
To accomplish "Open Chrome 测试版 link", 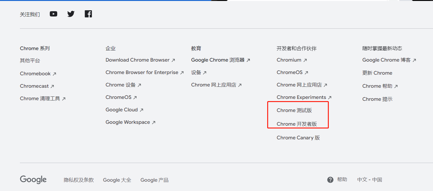I will [x=294, y=110].
